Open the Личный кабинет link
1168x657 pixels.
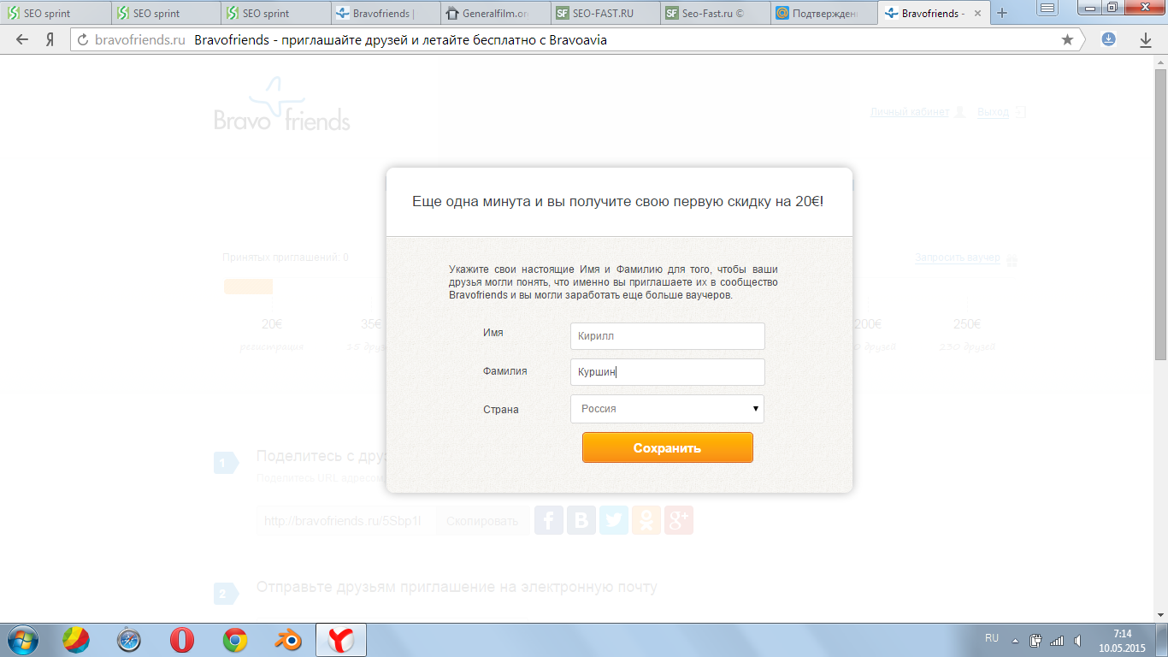pos(910,112)
